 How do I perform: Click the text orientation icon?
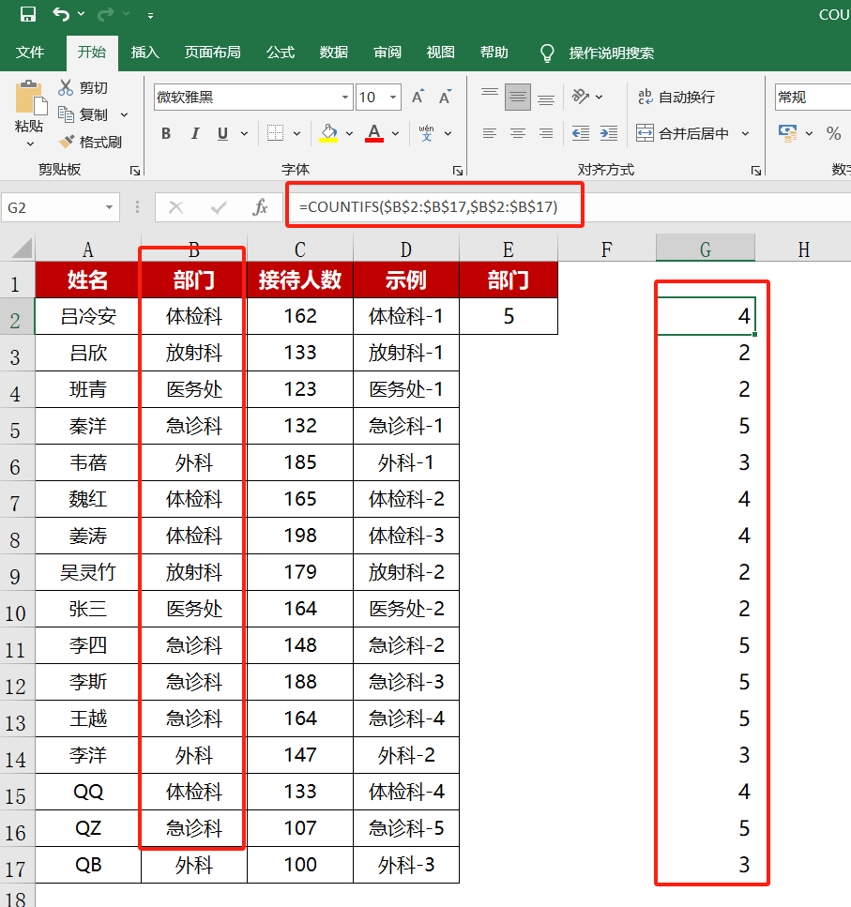click(x=580, y=97)
